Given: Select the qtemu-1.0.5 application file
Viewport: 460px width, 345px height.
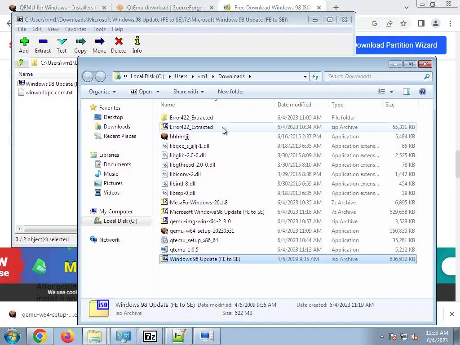Looking at the screenshot, I should [x=288, y=250].
